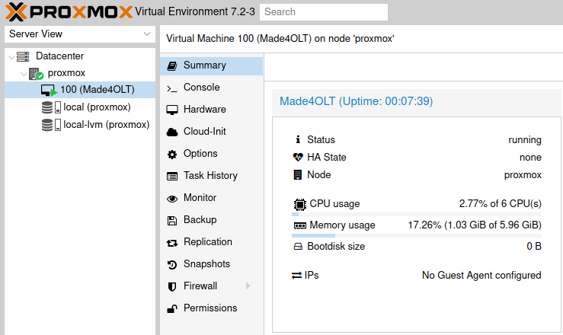Click the Hardware monitor icon

171,110
